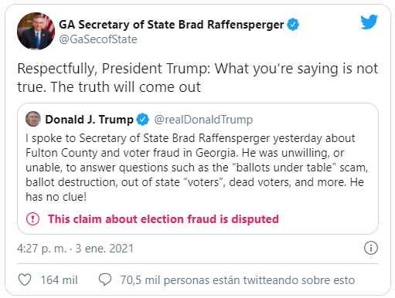Click the reply speech bubble icon
The image size is (395, 298).
pyautogui.click(x=105, y=279)
